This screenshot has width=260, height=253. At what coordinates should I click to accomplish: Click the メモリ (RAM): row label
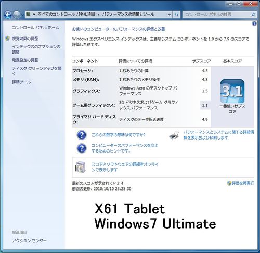coord(86,80)
